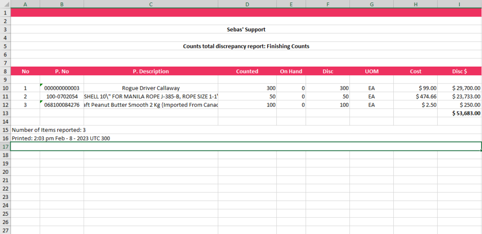Click the Disc $ heading cell

click(459, 71)
